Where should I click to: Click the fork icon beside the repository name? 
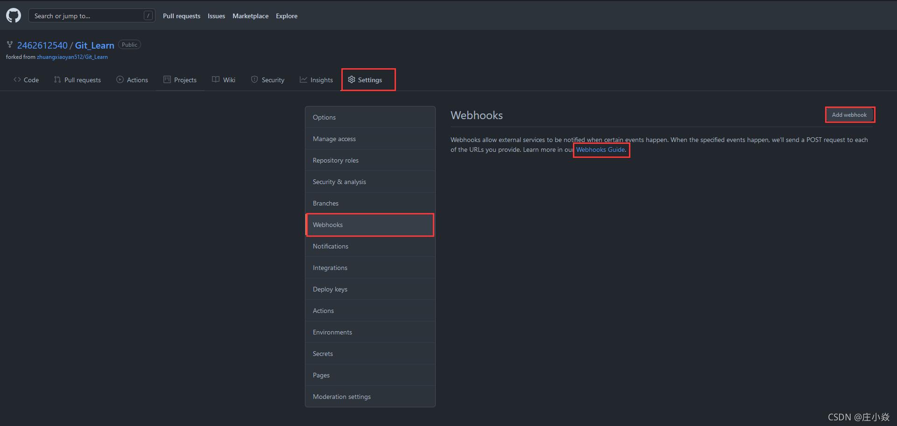pos(9,45)
